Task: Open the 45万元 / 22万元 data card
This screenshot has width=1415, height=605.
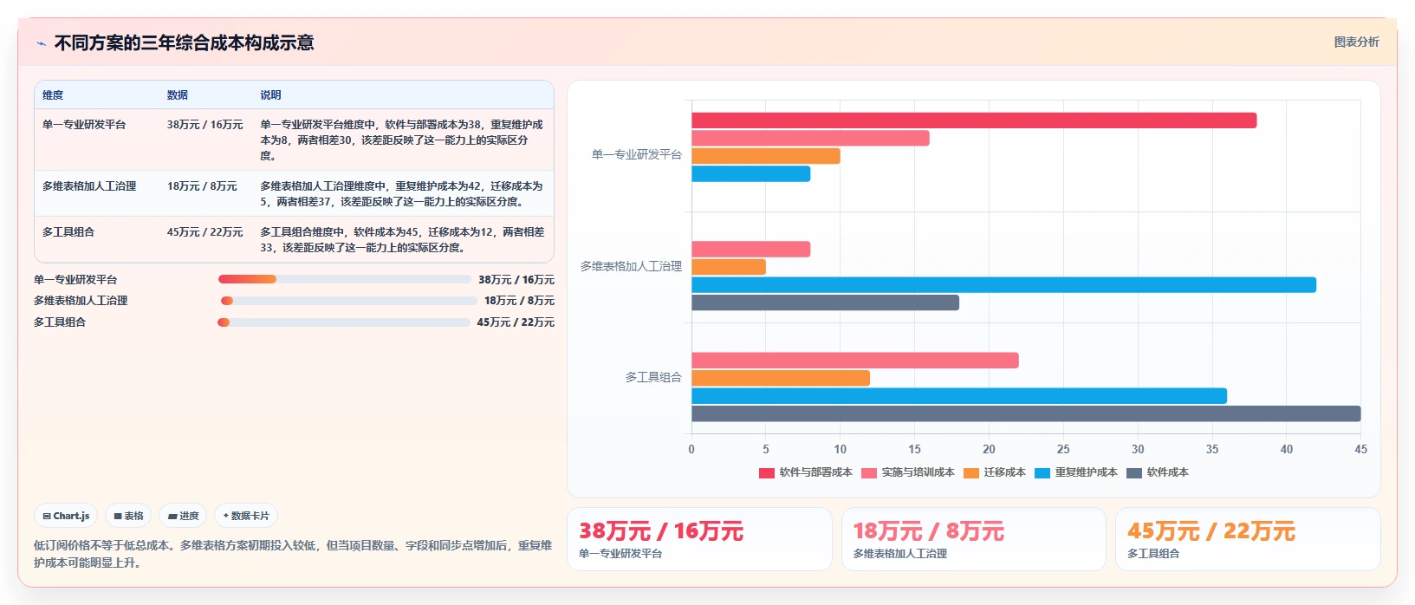Action: tap(1248, 539)
